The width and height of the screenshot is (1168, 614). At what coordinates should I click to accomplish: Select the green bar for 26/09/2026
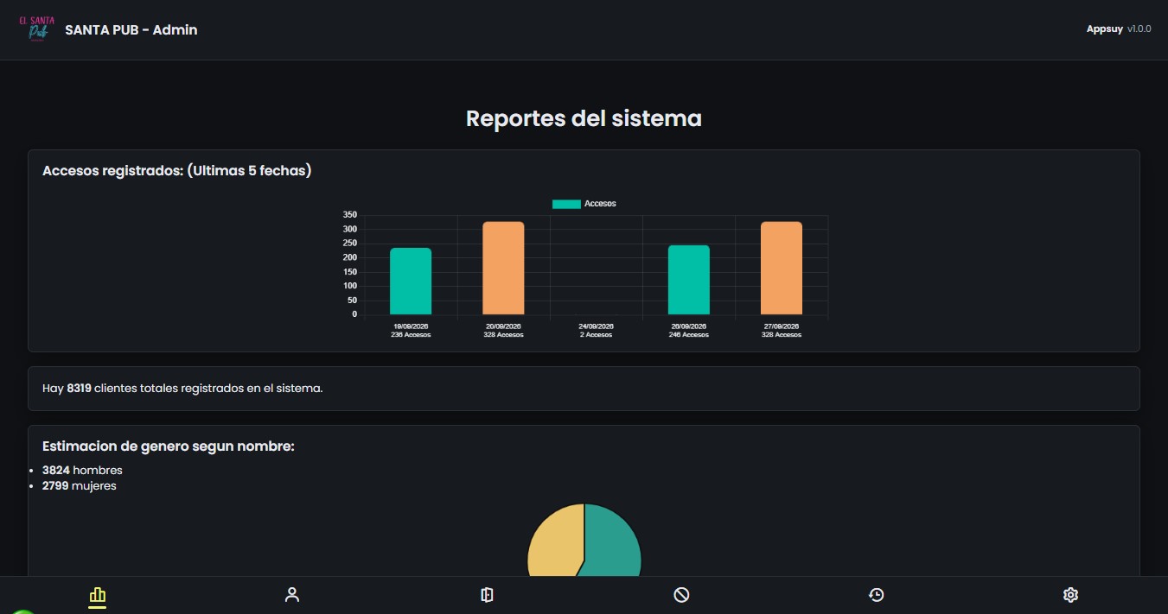pyautogui.click(x=689, y=280)
